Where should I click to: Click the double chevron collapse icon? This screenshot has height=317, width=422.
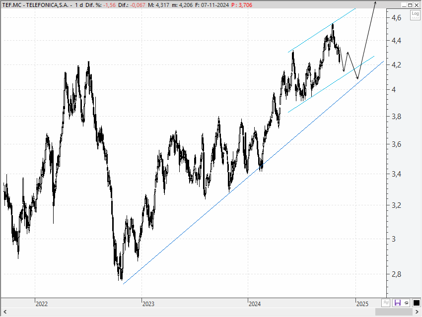pos(386,303)
